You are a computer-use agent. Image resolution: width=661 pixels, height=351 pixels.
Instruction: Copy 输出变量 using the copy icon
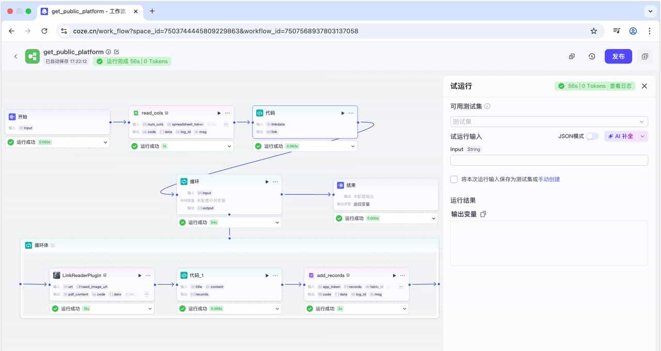483,214
